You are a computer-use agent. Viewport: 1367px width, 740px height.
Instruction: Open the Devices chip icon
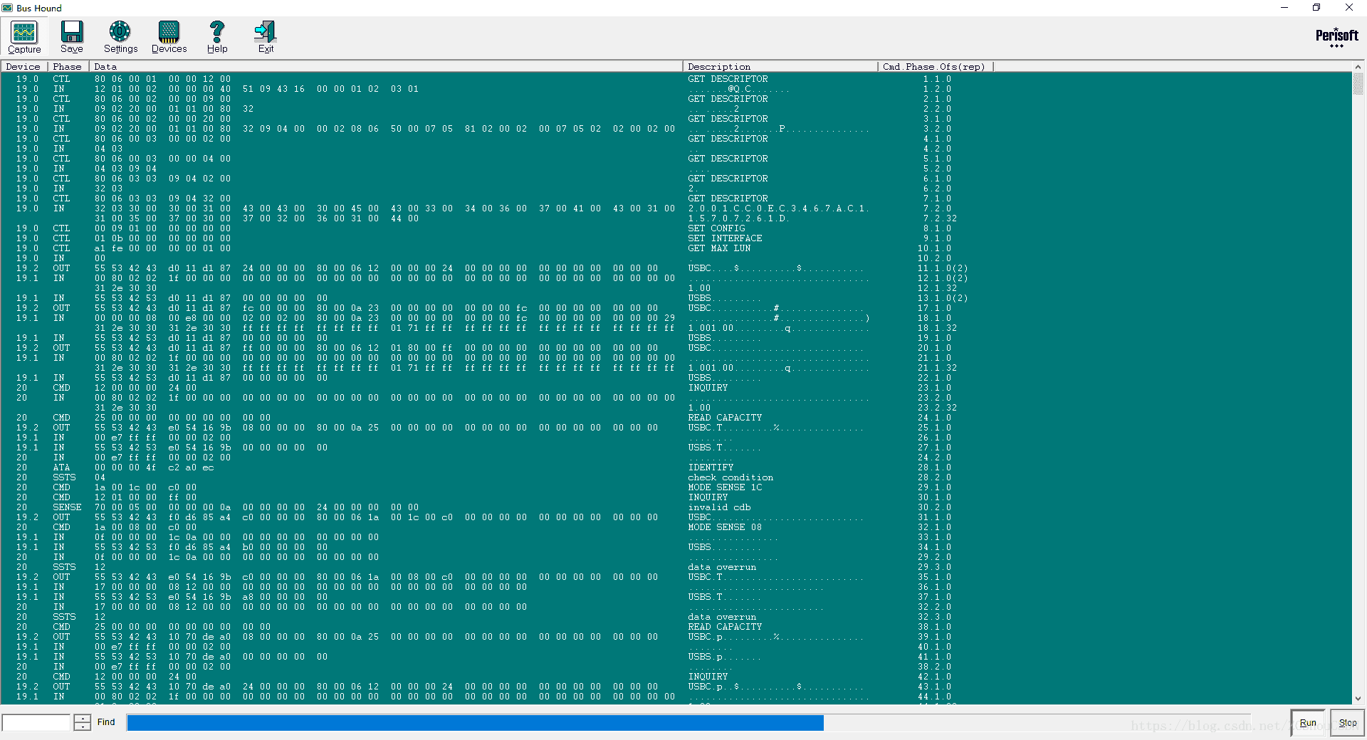coord(169,37)
